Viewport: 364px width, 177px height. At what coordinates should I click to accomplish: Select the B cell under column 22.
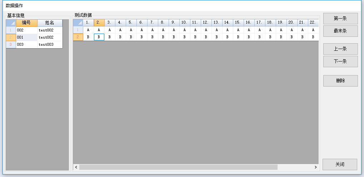pyautogui.click(x=313, y=37)
